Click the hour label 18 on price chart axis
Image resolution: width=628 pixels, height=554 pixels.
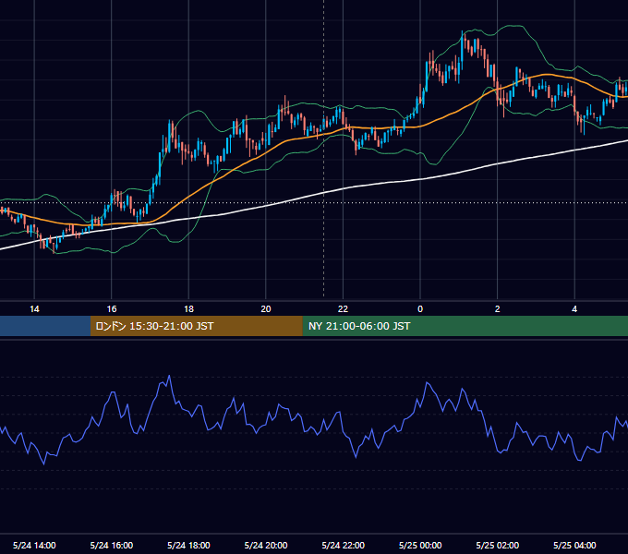click(188, 309)
